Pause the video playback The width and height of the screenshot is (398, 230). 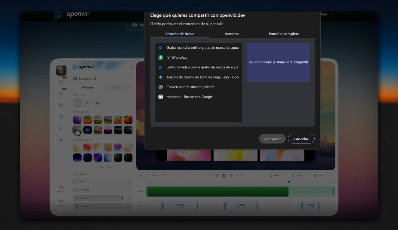pyautogui.click(x=224, y=176)
